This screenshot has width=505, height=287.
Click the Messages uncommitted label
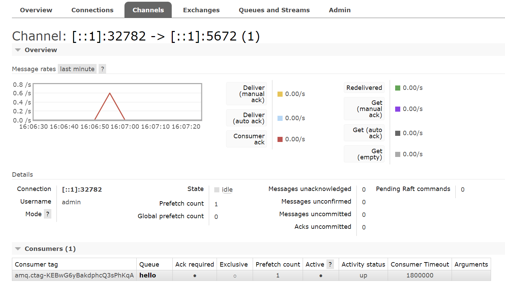click(315, 214)
